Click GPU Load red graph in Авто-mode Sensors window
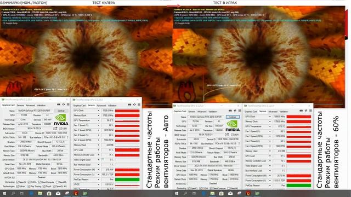351x197 pixels. pos(127,150)
